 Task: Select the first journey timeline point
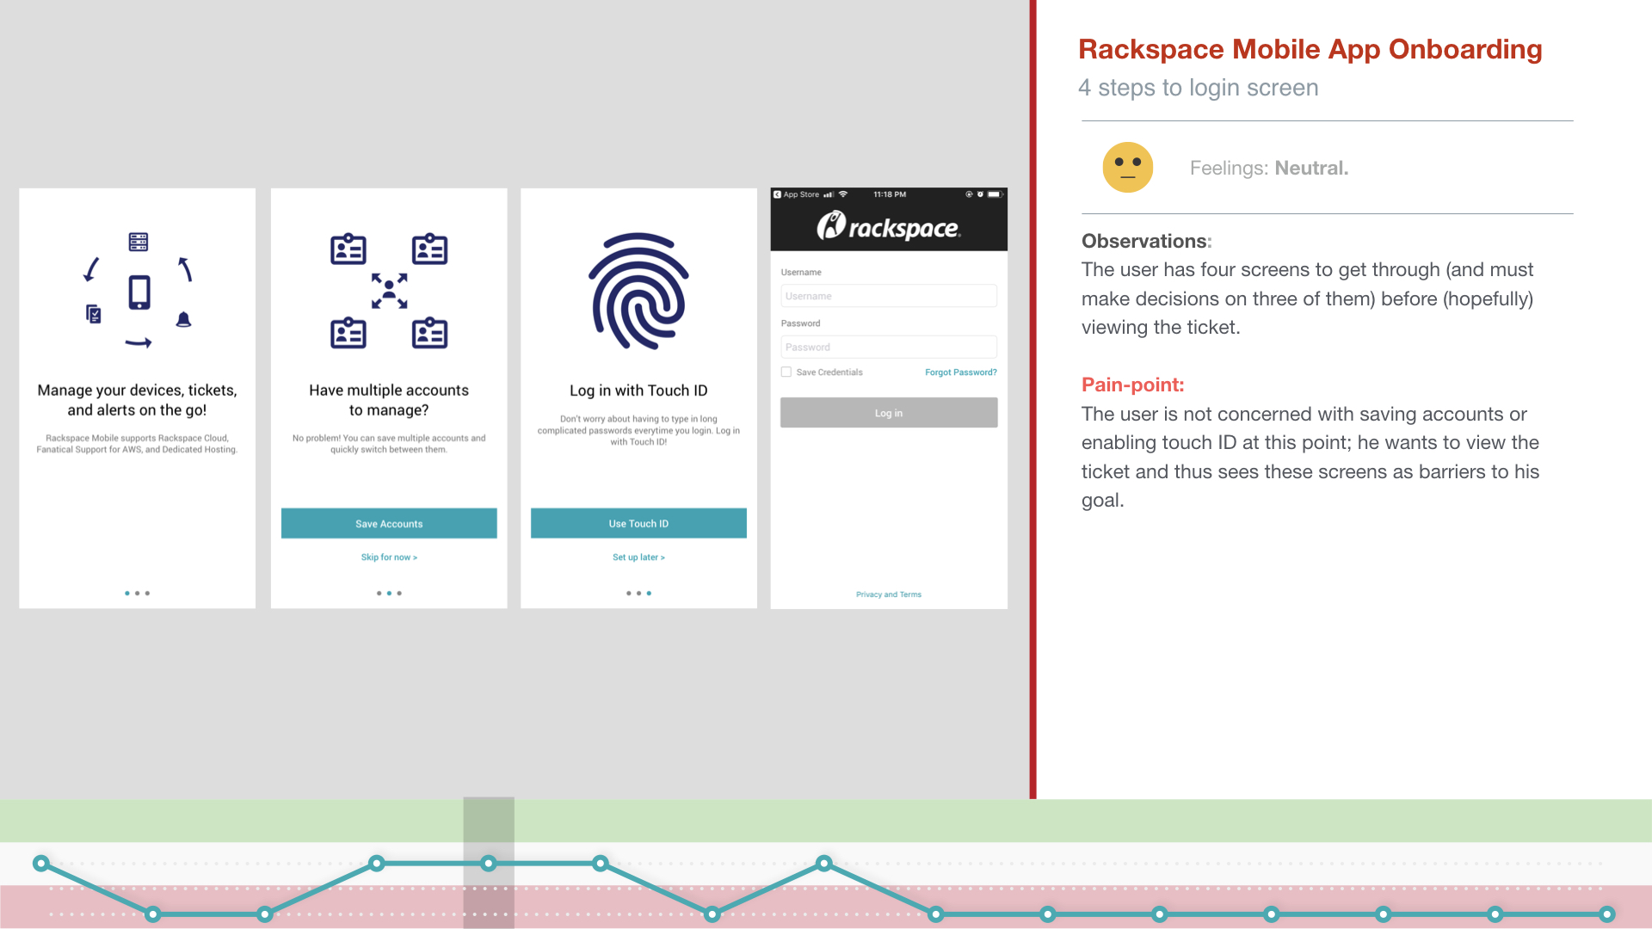click(40, 863)
